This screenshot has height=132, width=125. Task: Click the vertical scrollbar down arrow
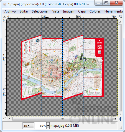click(120, 114)
